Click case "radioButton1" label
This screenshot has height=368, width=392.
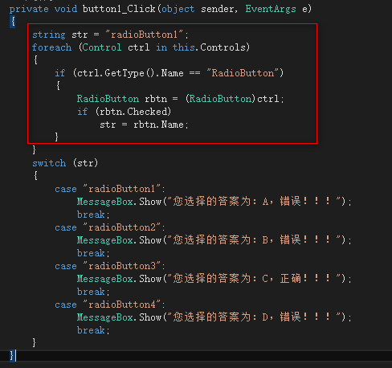point(110,189)
